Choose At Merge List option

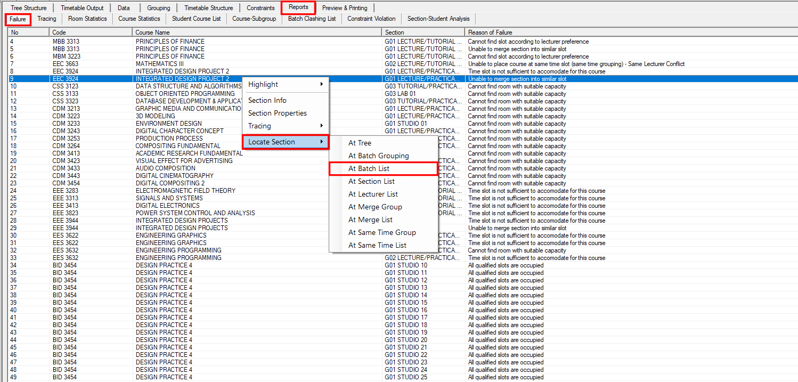(383, 220)
